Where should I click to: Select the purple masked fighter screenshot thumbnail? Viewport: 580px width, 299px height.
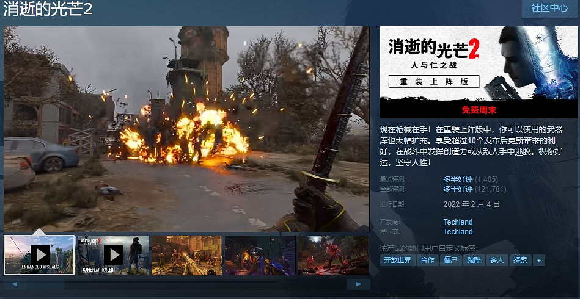click(260, 255)
